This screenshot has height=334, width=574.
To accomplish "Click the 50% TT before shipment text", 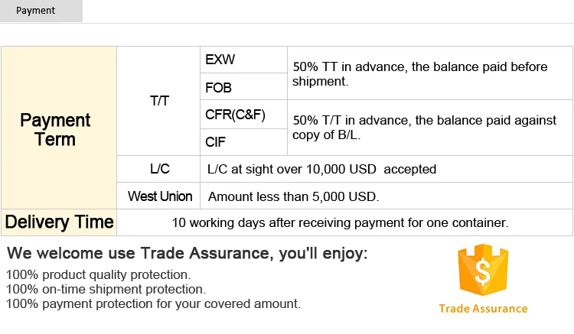I will pos(419,73).
